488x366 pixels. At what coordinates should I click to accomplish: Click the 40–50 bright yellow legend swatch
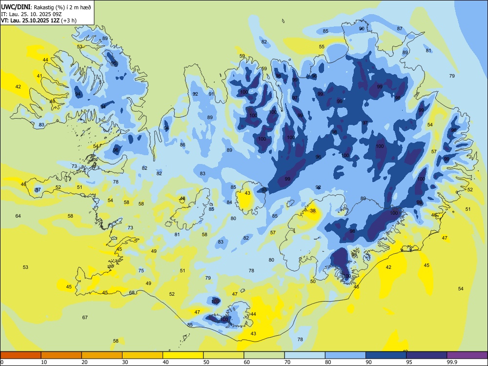coord(183,355)
